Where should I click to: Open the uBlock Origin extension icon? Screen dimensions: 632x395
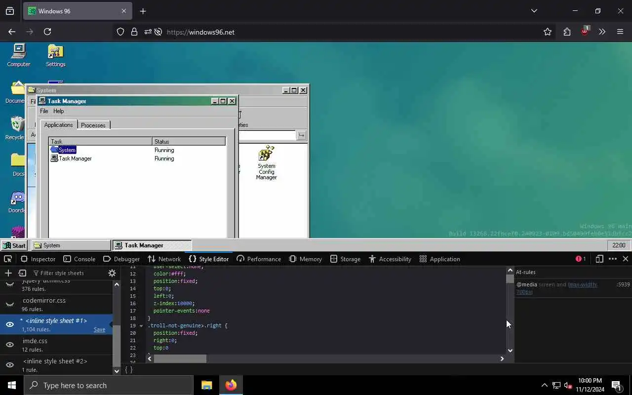[585, 31]
